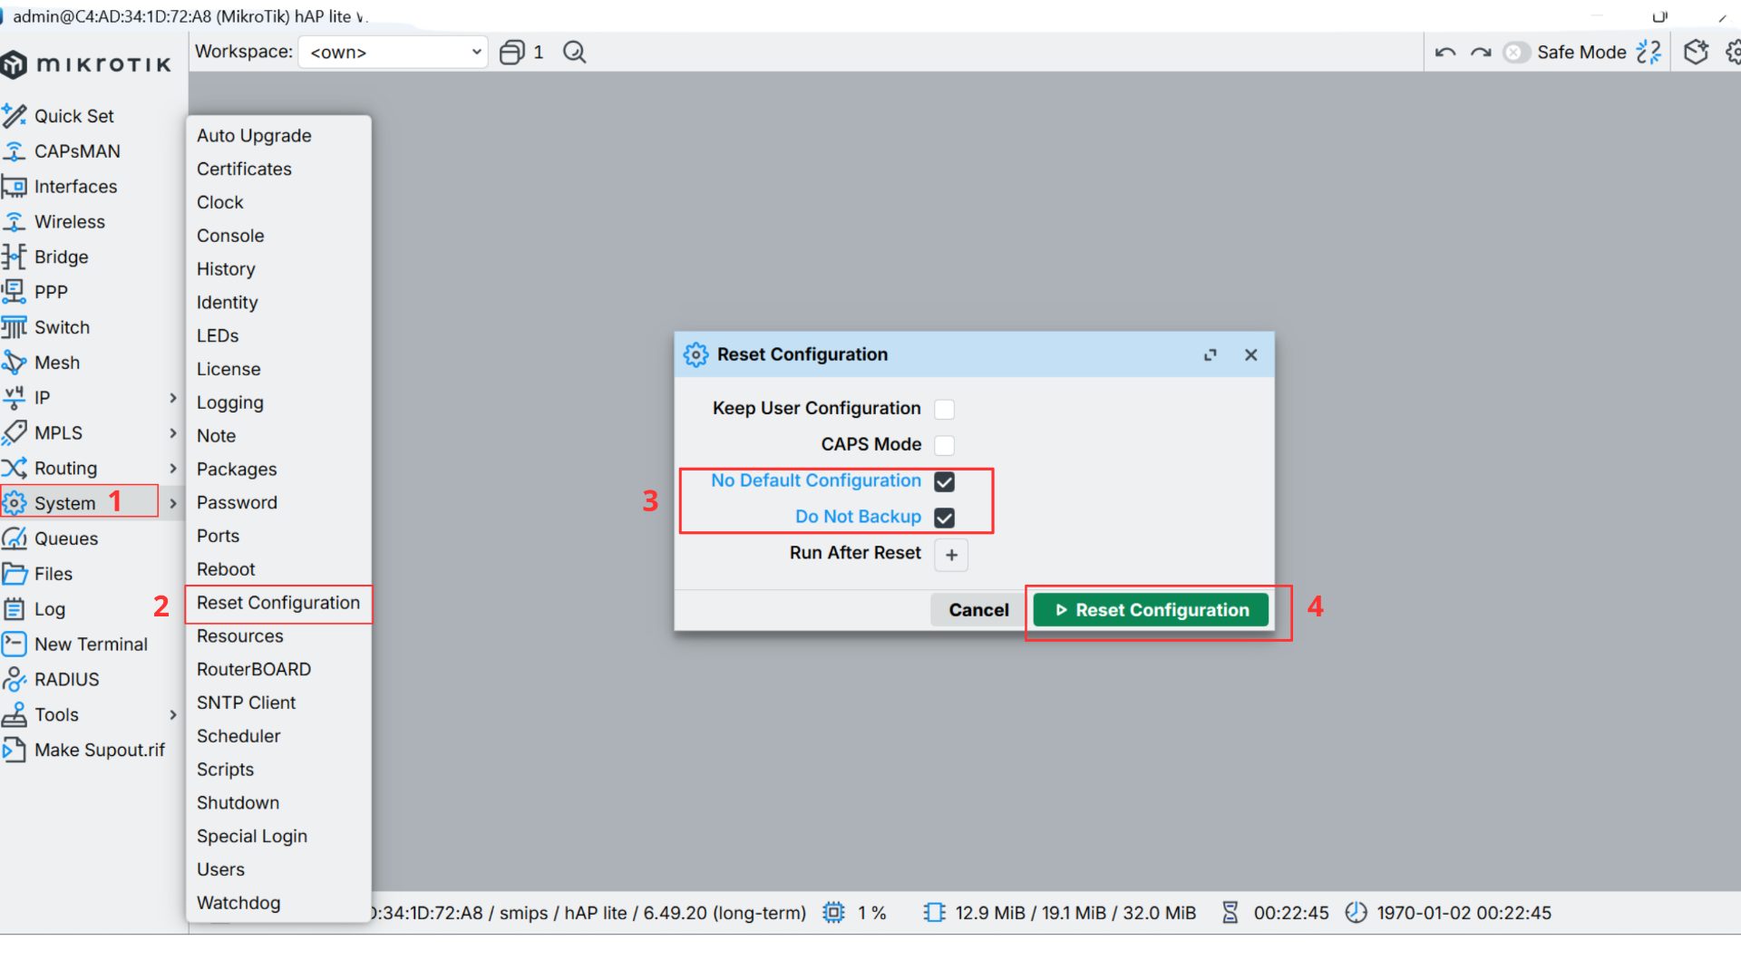Click the Interfaces sidebar icon
Image resolution: width=1741 pixels, height=979 pixels.
click(x=15, y=186)
